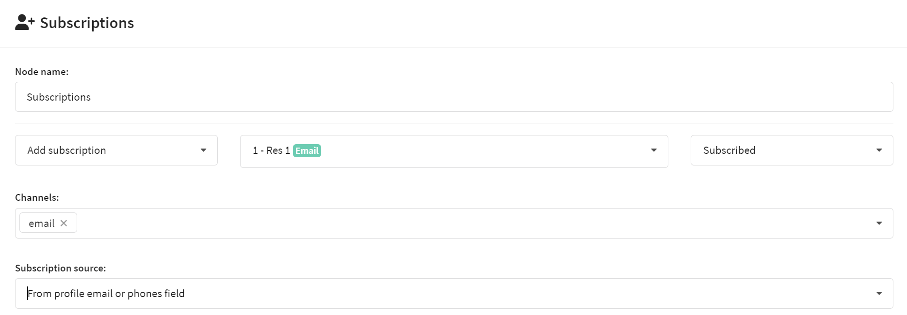Image resolution: width=907 pixels, height=315 pixels.
Task: Open the 'From profile email or phones field' dropdown
Action: click(x=437, y=294)
